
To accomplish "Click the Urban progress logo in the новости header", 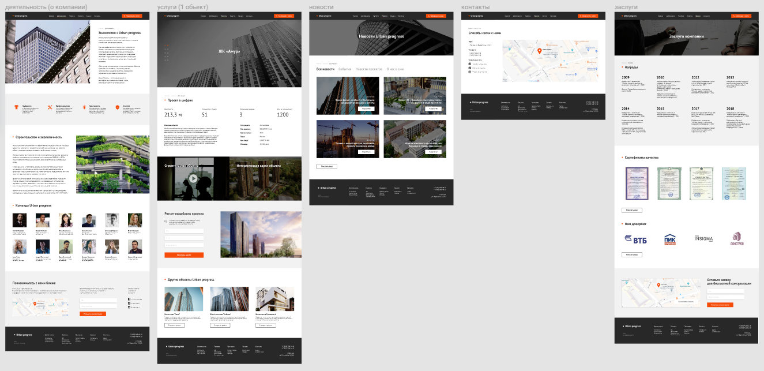I will (323, 16).
